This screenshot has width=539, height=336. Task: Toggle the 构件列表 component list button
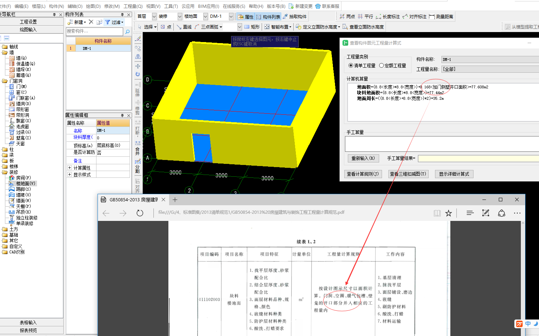click(x=268, y=17)
